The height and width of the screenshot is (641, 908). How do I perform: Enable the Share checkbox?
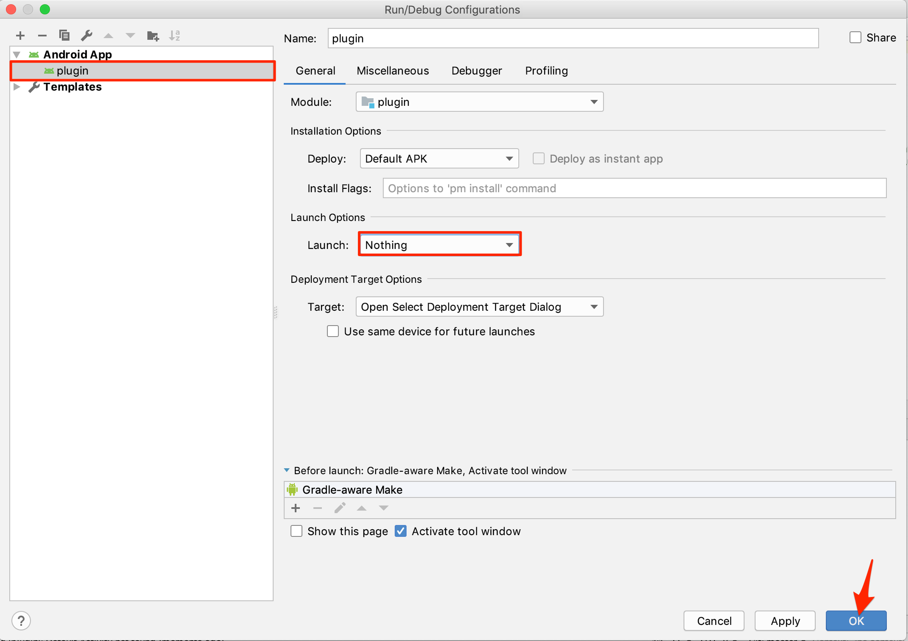click(855, 38)
